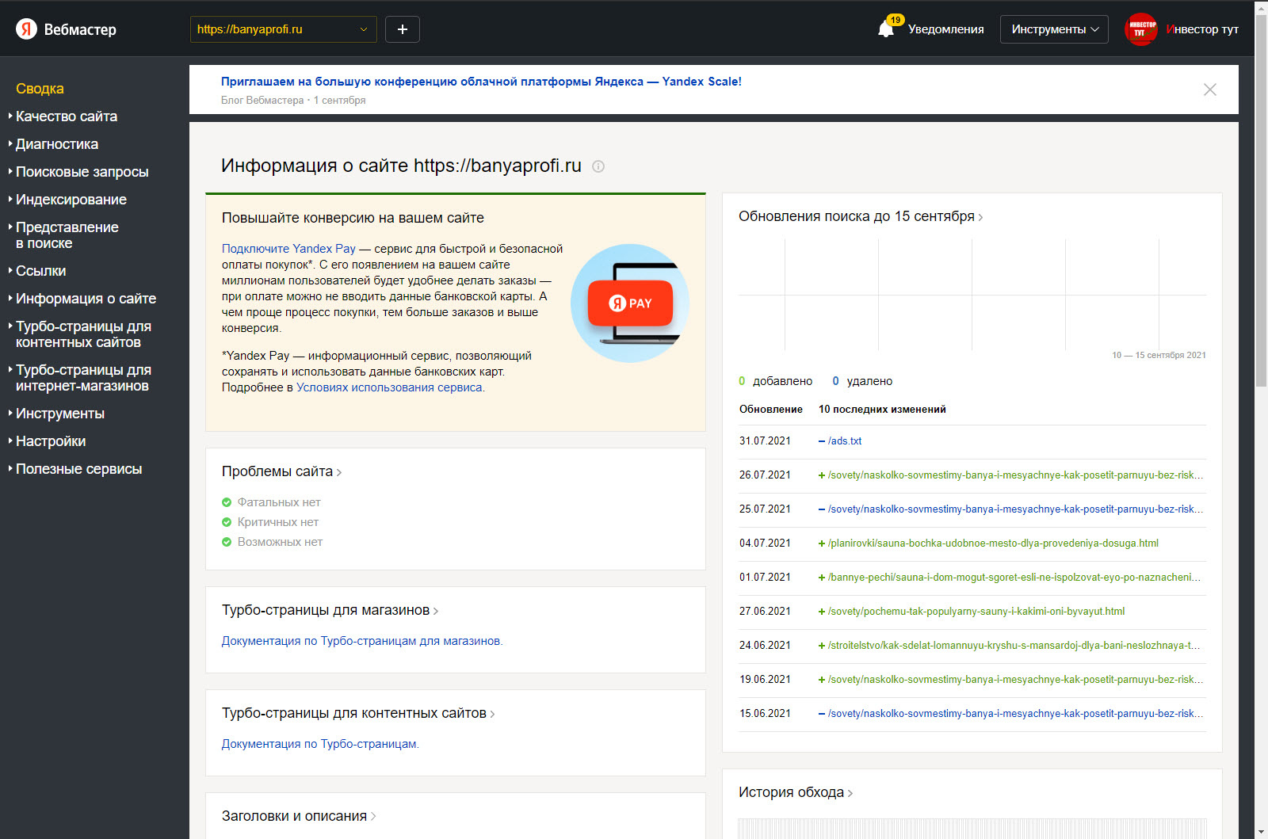Open the sauna-bochka planirovki URL
The width and height of the screenshot is (1268, 839).
tap(993, 543)
